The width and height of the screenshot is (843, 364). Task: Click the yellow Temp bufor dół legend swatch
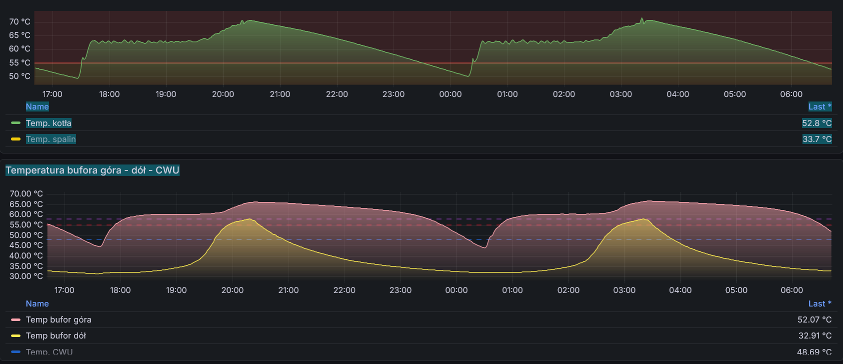pos(16,335)
